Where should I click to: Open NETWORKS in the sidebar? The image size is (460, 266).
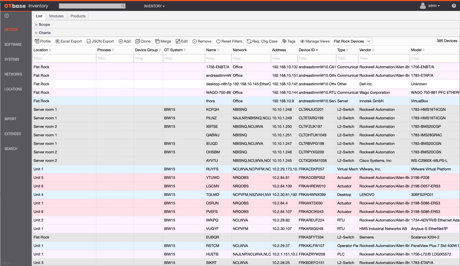(x=13, y=74)
